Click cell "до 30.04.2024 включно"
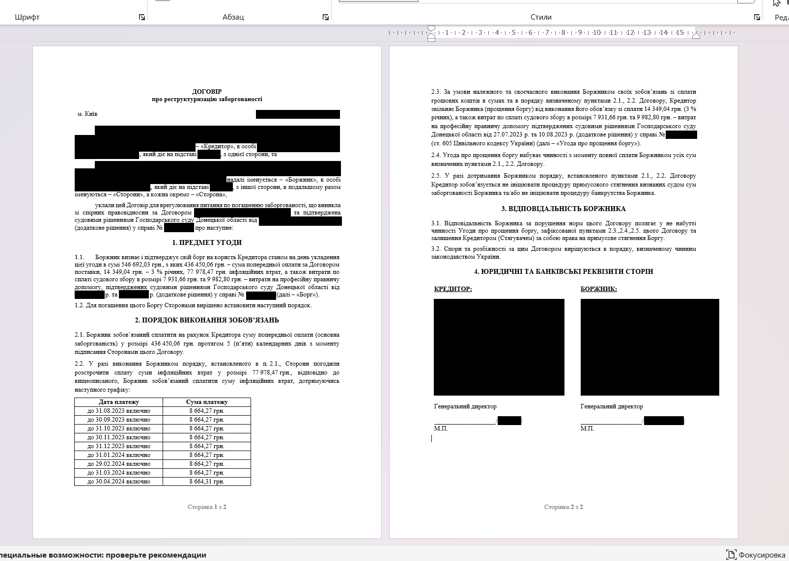This screenshot has height=561, width=789. [119, 481]
